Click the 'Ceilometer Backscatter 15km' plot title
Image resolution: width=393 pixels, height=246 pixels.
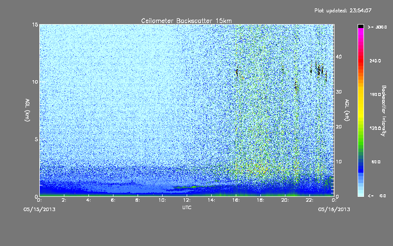click(186, 21)
